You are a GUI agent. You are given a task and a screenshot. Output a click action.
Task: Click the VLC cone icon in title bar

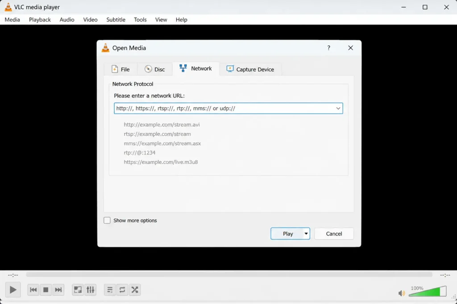point(8,7)
